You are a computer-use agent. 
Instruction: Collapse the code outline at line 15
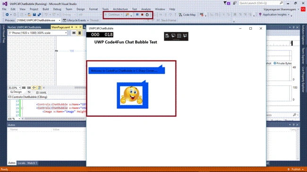[x=22, y=108]
